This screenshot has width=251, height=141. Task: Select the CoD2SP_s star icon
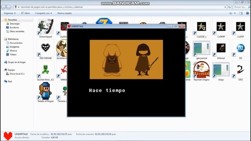[x=202, y=27]
